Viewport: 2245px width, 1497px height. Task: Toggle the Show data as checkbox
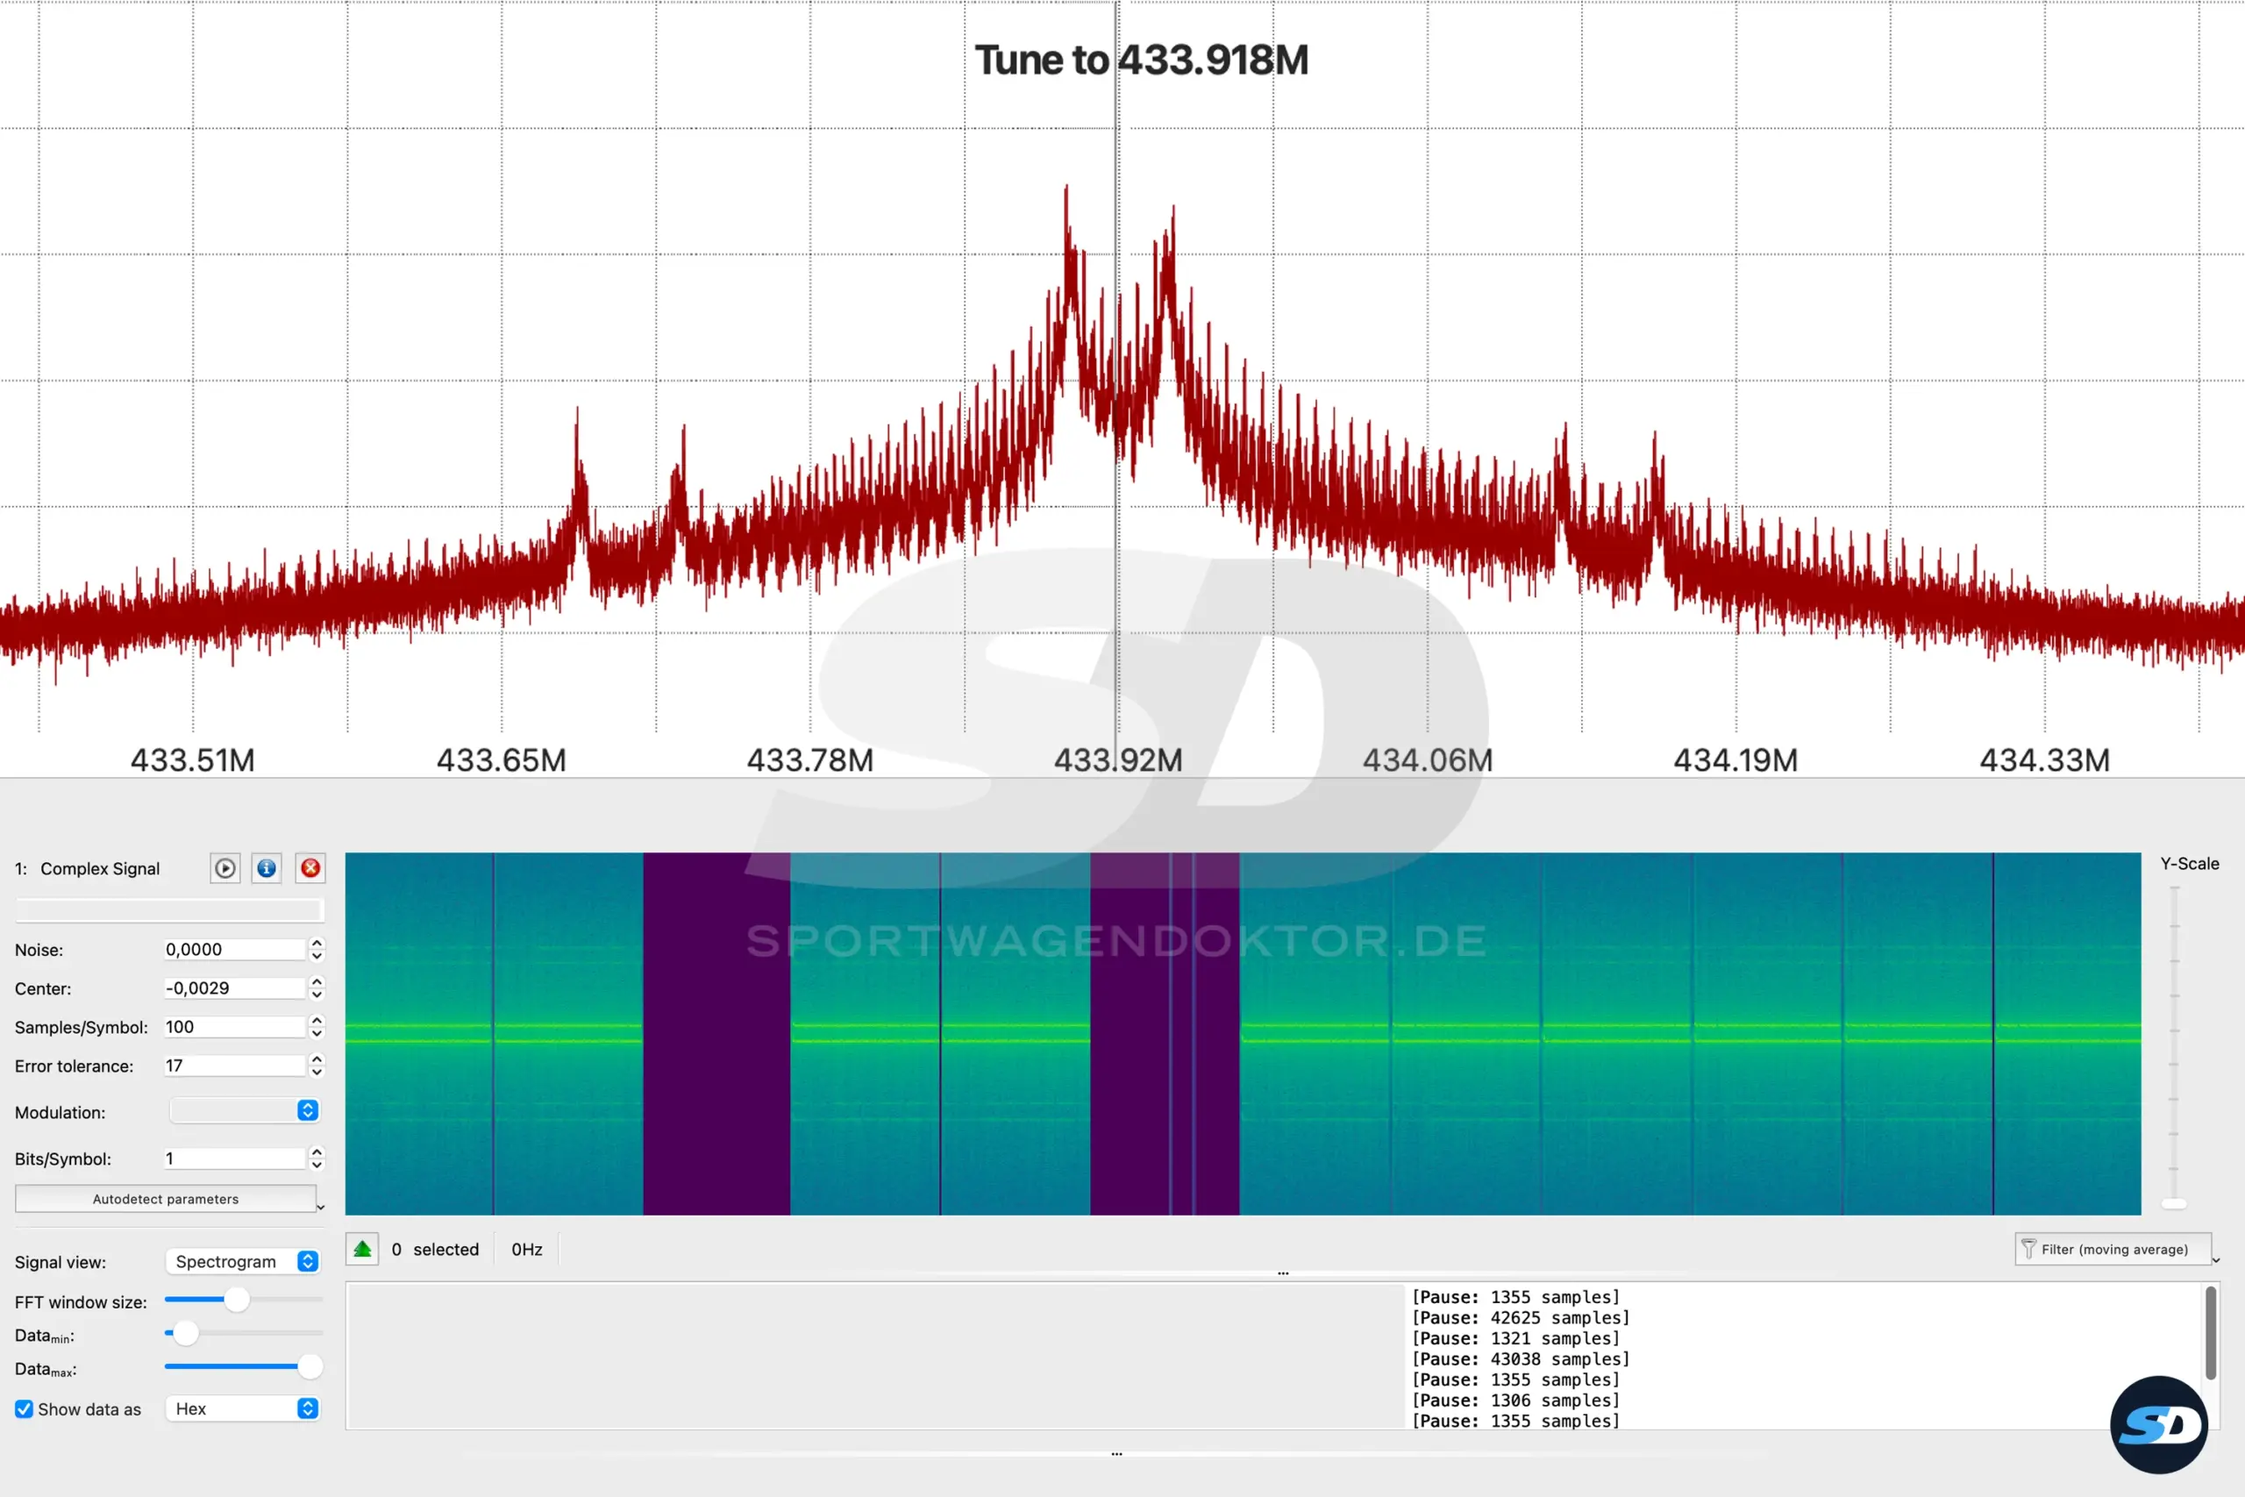pyautogui.click(x=24, y=1409)
